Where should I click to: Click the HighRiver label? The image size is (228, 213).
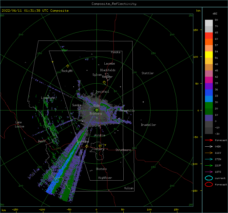(105, 178)
